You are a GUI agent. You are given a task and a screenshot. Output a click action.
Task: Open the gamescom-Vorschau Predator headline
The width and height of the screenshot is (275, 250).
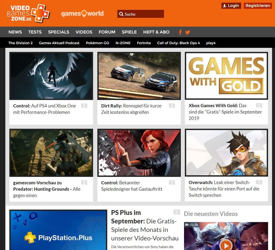pos(47,189)
